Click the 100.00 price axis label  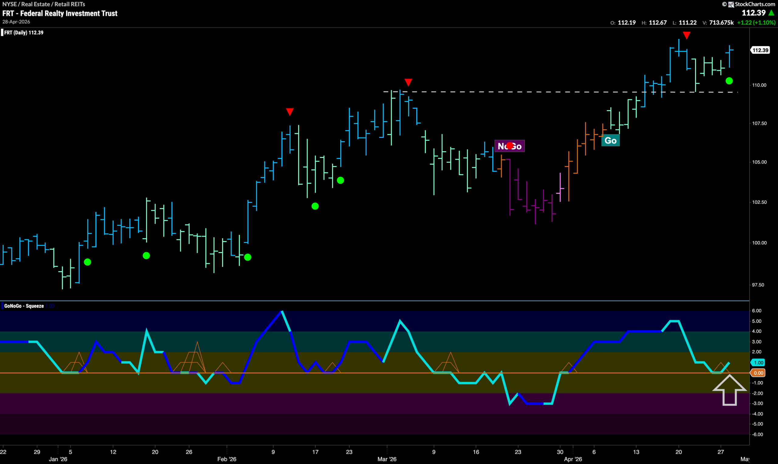(x=759, y=243)
